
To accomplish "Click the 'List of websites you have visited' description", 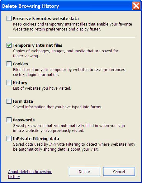I will click(x=42, y=88).
